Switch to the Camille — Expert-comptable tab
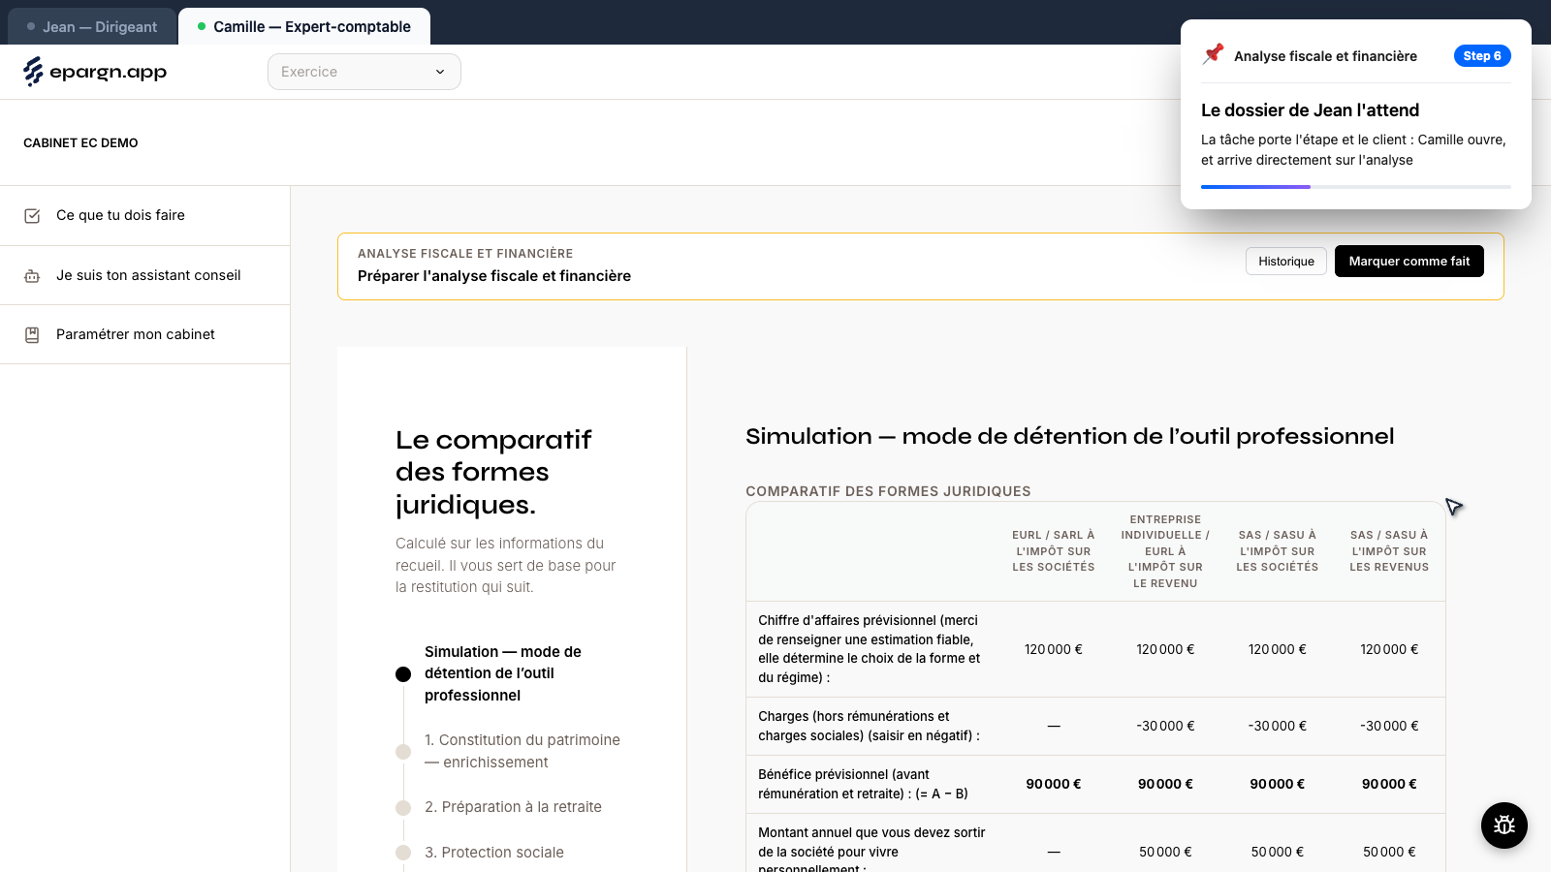The image size is (1551, 872). pyautogui.click(x=304, y=26)
